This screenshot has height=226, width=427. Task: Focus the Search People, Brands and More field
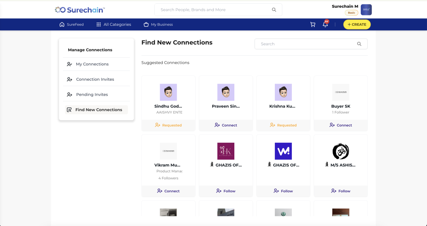218,10
